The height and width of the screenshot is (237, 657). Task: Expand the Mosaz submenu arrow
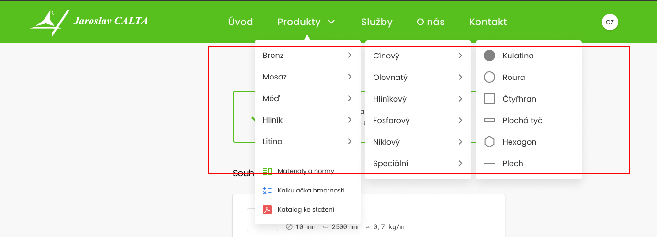350,77
